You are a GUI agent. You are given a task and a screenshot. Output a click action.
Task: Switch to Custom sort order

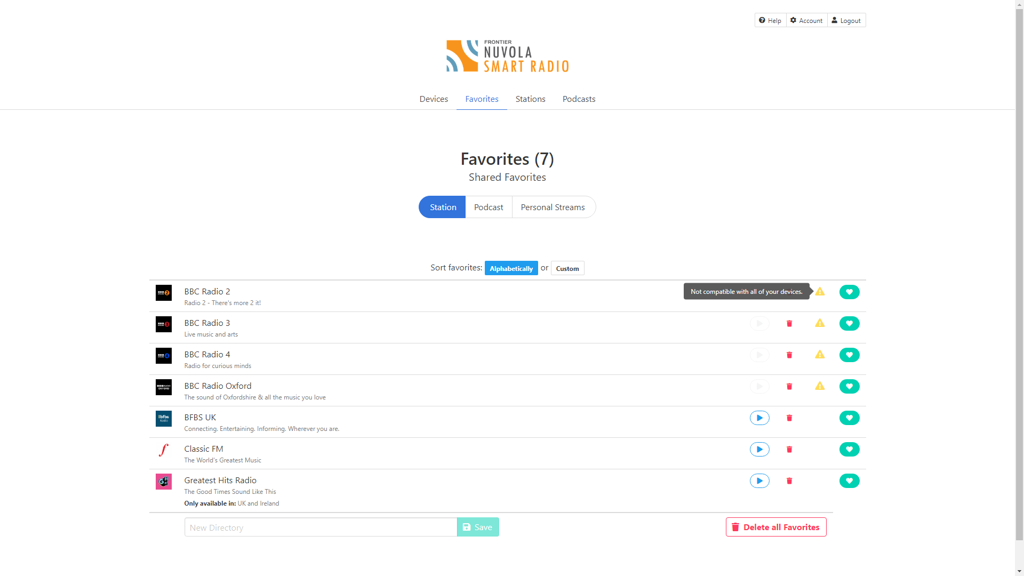pyautogui.click(x=567, y=268)
